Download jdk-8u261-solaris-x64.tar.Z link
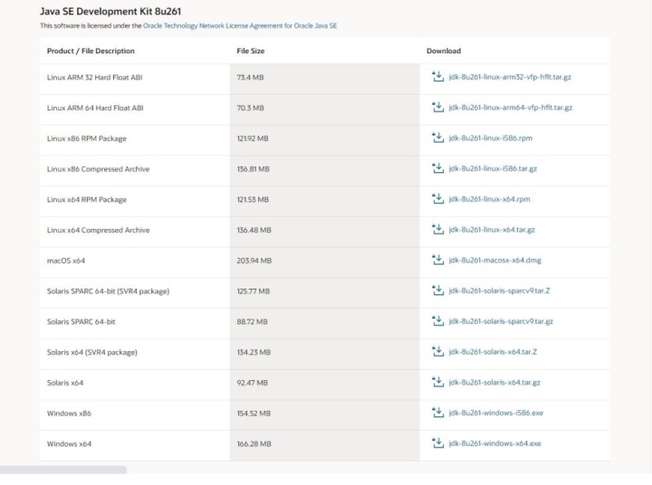 493,352
